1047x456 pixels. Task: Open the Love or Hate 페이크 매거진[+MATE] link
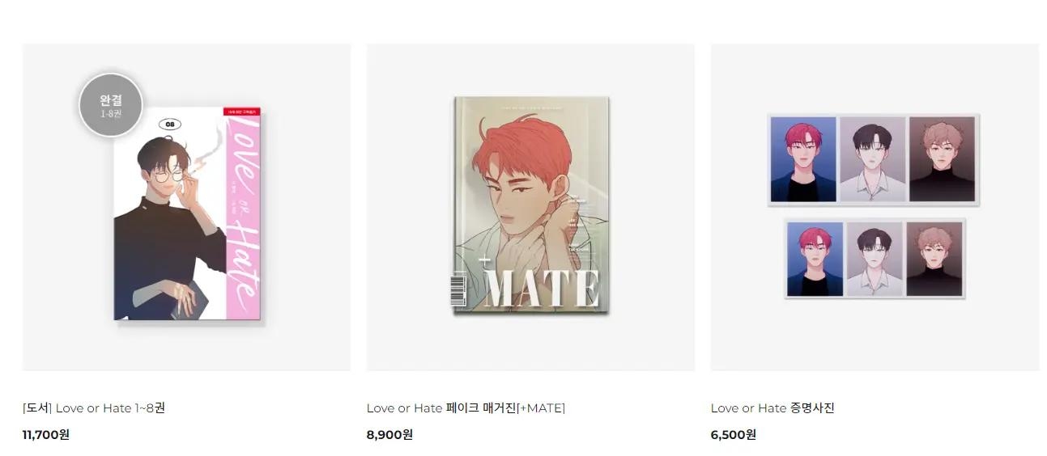click(x=466, y=408)
